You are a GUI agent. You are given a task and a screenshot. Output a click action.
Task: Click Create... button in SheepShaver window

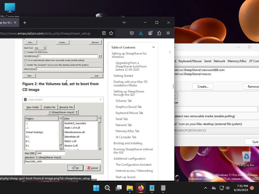click(x=203, y=87)
